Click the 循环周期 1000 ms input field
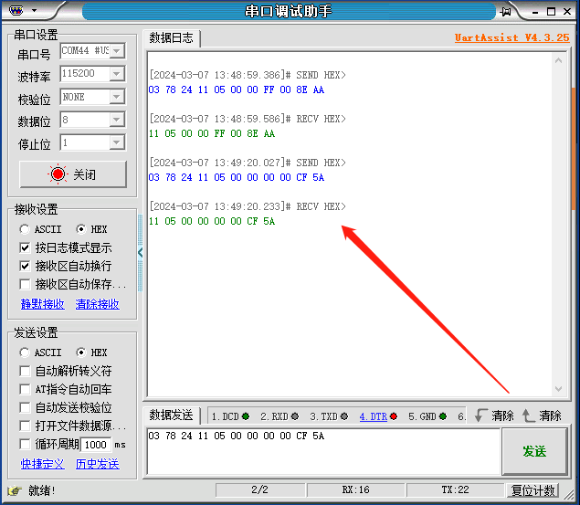The width and height of the screenshot is (580, 505). point(96,445)
